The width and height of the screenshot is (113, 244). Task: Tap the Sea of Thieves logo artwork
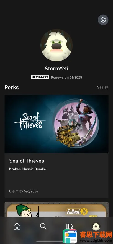[x=30, y=121]
